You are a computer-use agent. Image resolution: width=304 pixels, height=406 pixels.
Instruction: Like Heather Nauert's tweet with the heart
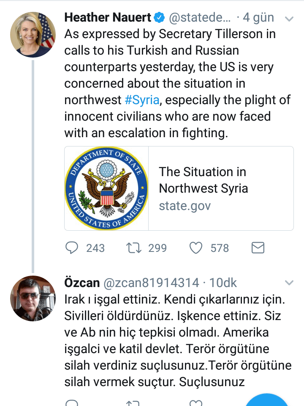195,248
